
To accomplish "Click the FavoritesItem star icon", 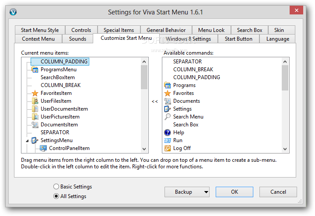I will 35,93.
